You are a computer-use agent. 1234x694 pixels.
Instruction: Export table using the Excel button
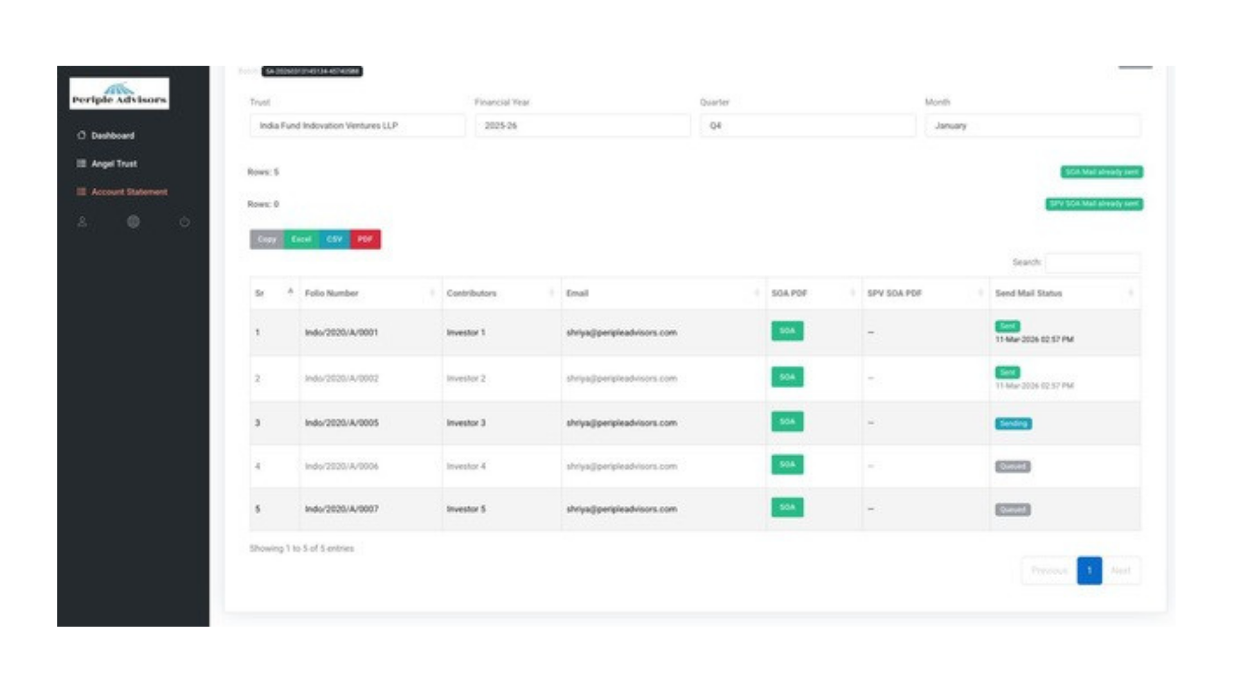301,239
